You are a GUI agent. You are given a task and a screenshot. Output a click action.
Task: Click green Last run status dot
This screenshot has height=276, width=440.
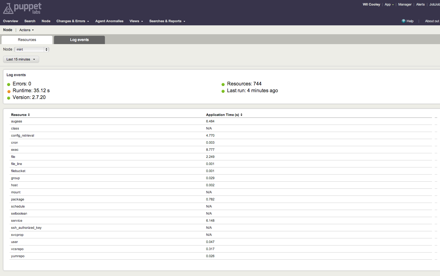[x=223, y=91]
